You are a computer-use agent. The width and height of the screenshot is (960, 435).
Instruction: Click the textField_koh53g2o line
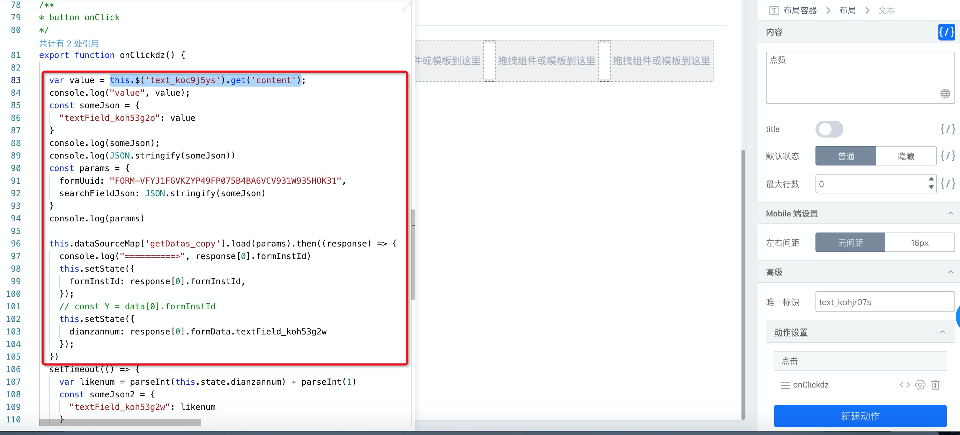point(127,118)
